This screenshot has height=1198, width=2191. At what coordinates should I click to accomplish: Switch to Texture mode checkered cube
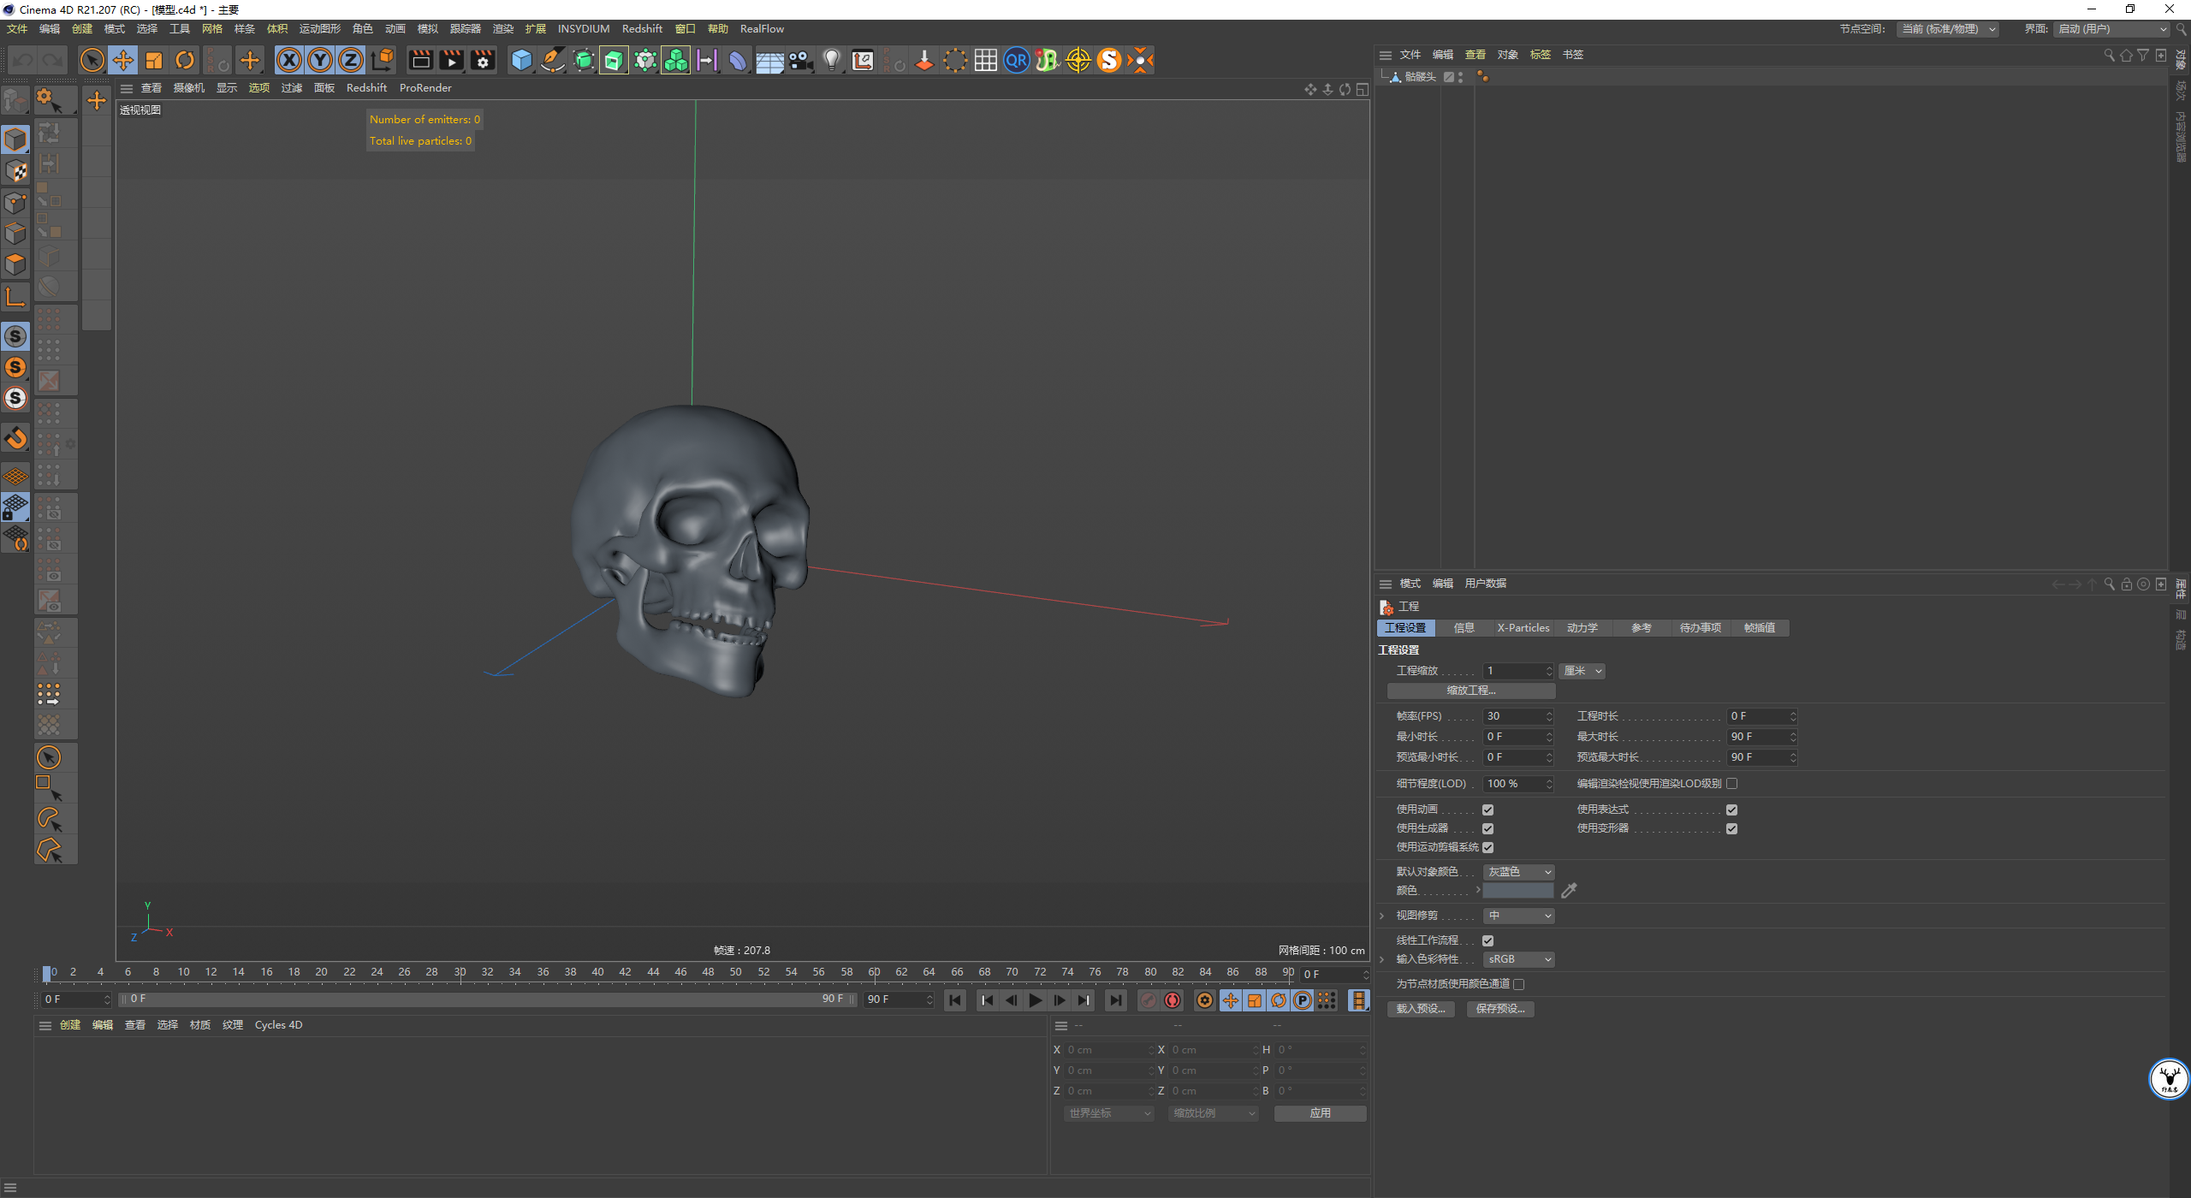point(15,170)
